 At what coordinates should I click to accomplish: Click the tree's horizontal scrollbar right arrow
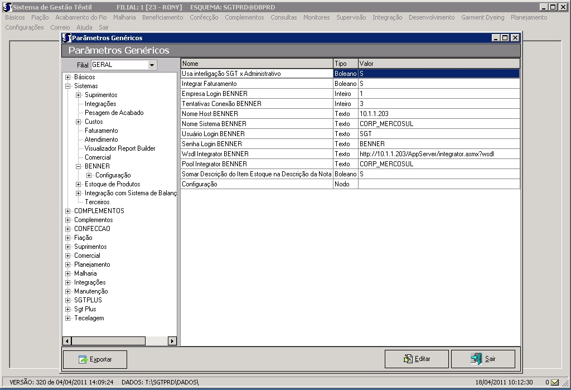pos(172,341)
